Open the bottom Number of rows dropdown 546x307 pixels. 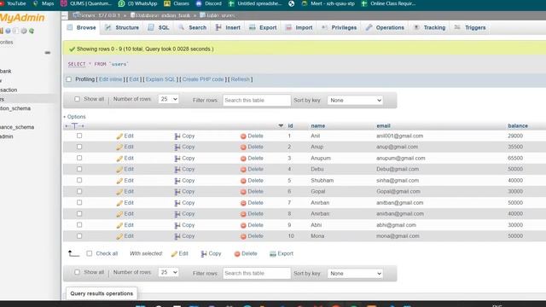click(x=168, y=272)
